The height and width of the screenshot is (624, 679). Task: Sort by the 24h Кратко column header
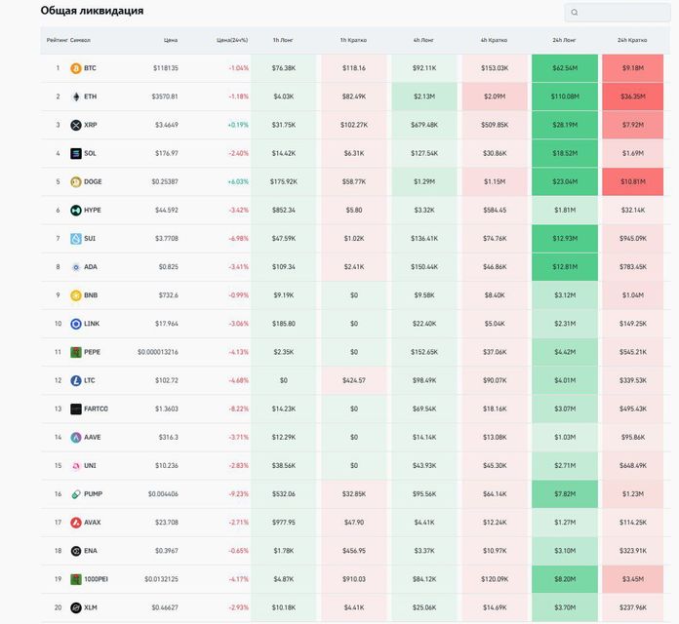point(632,40)
